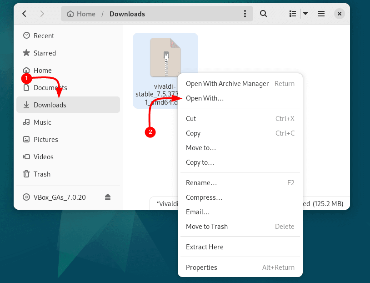Open the hamburger main menu
The image size is (370, 283).
tap(321, 14)
